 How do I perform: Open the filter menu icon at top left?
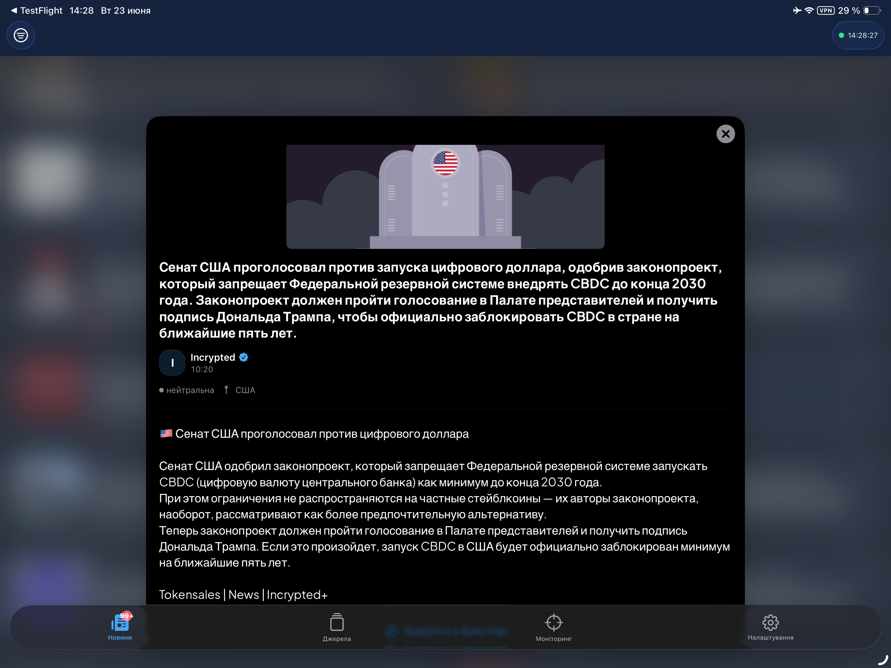(21, 36)
